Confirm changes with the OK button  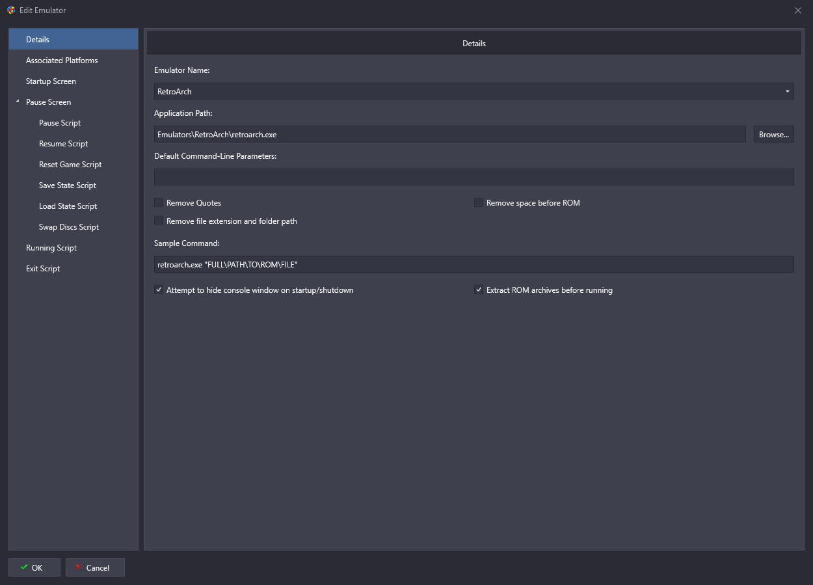(34, 567)
